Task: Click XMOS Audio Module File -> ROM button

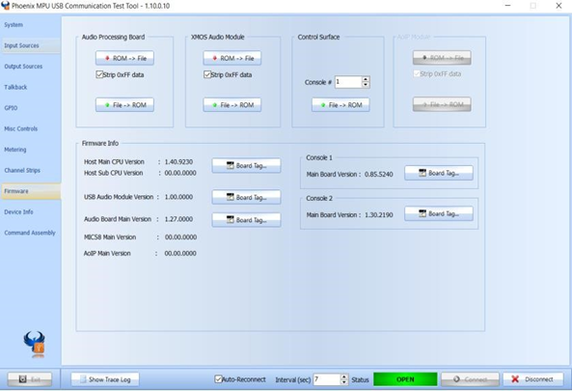Action: (x=232, y=105)
